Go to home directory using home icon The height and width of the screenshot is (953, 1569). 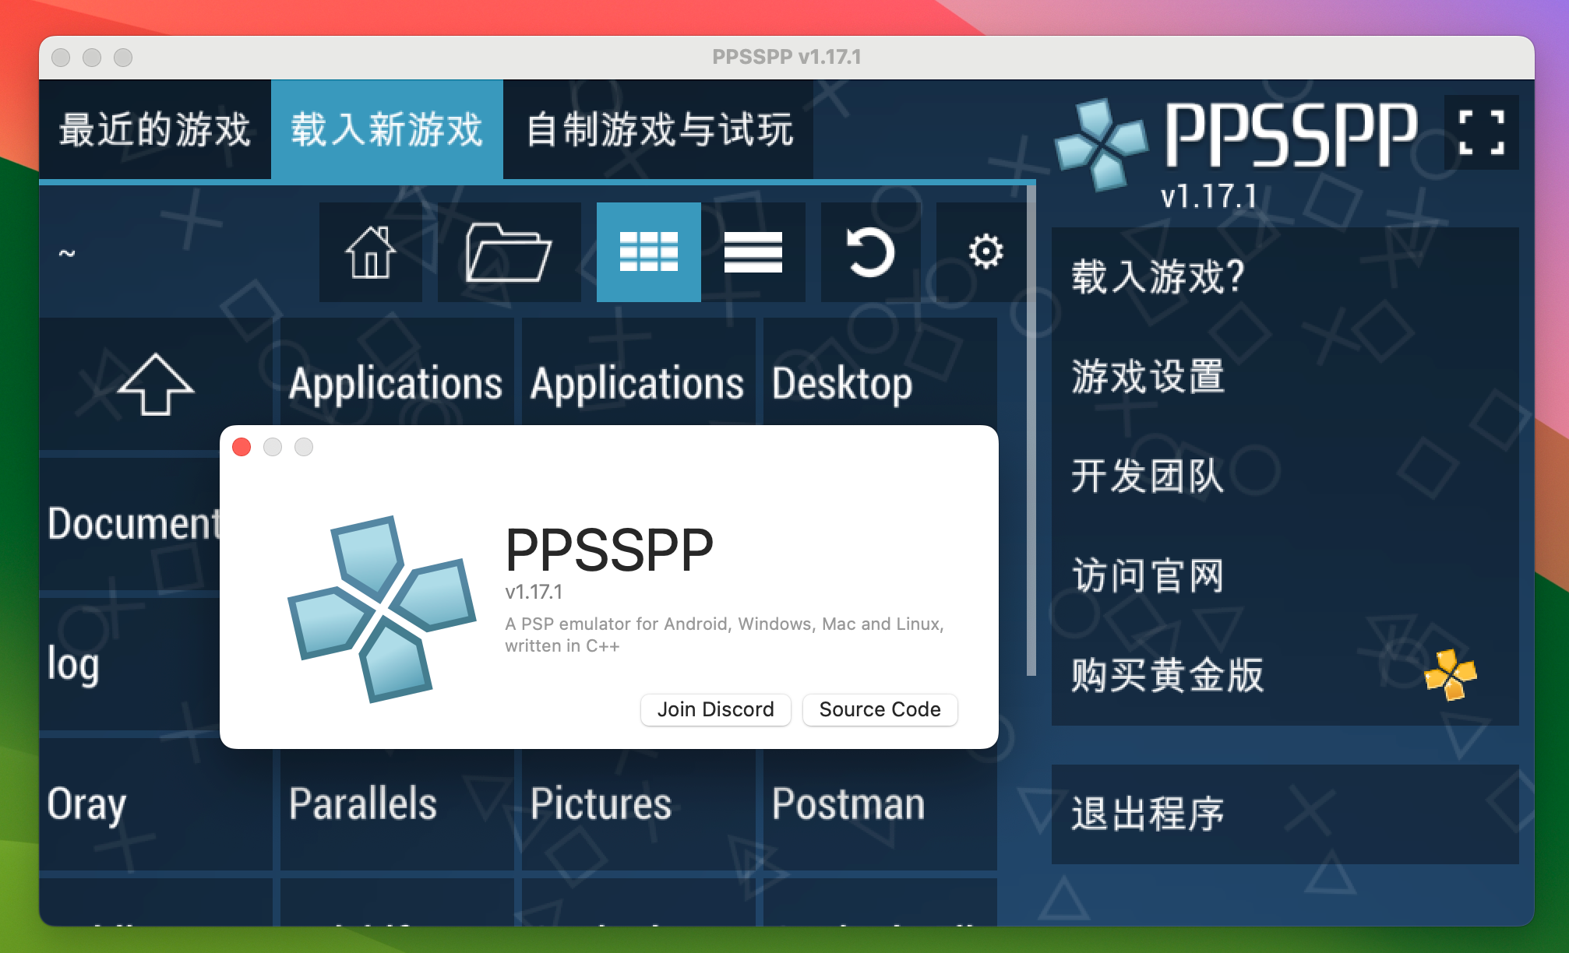(x=371, y=251)
